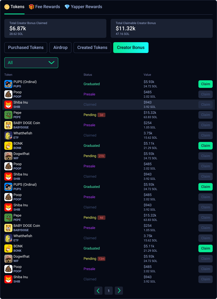Image resolution: width=217 pixels, height=299 pixels.
Task: Go to the previous page arrow
Action: pyautogui.click(x=98, y=291)
